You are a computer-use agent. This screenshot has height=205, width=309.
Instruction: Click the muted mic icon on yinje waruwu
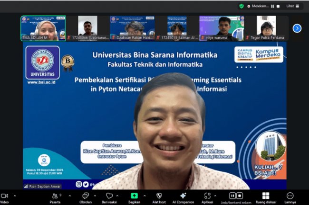coord(203,38)
